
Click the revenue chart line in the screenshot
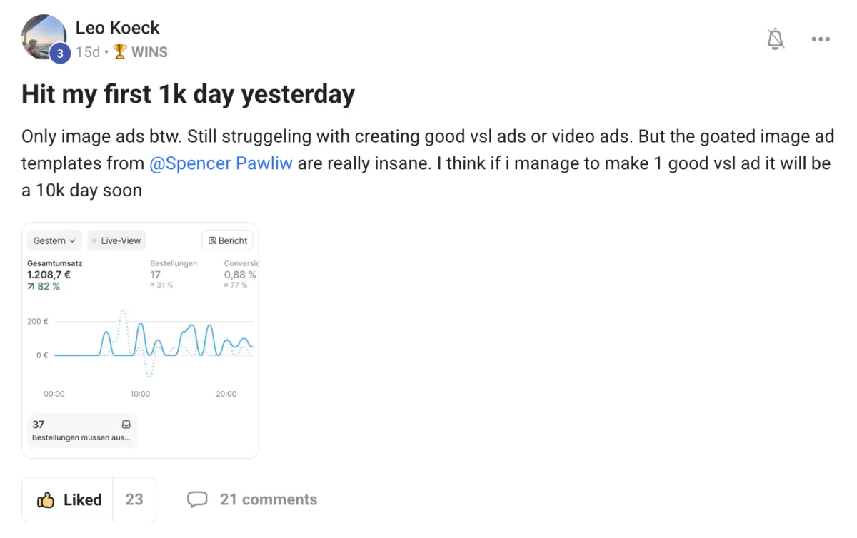[x=141, y=328]
